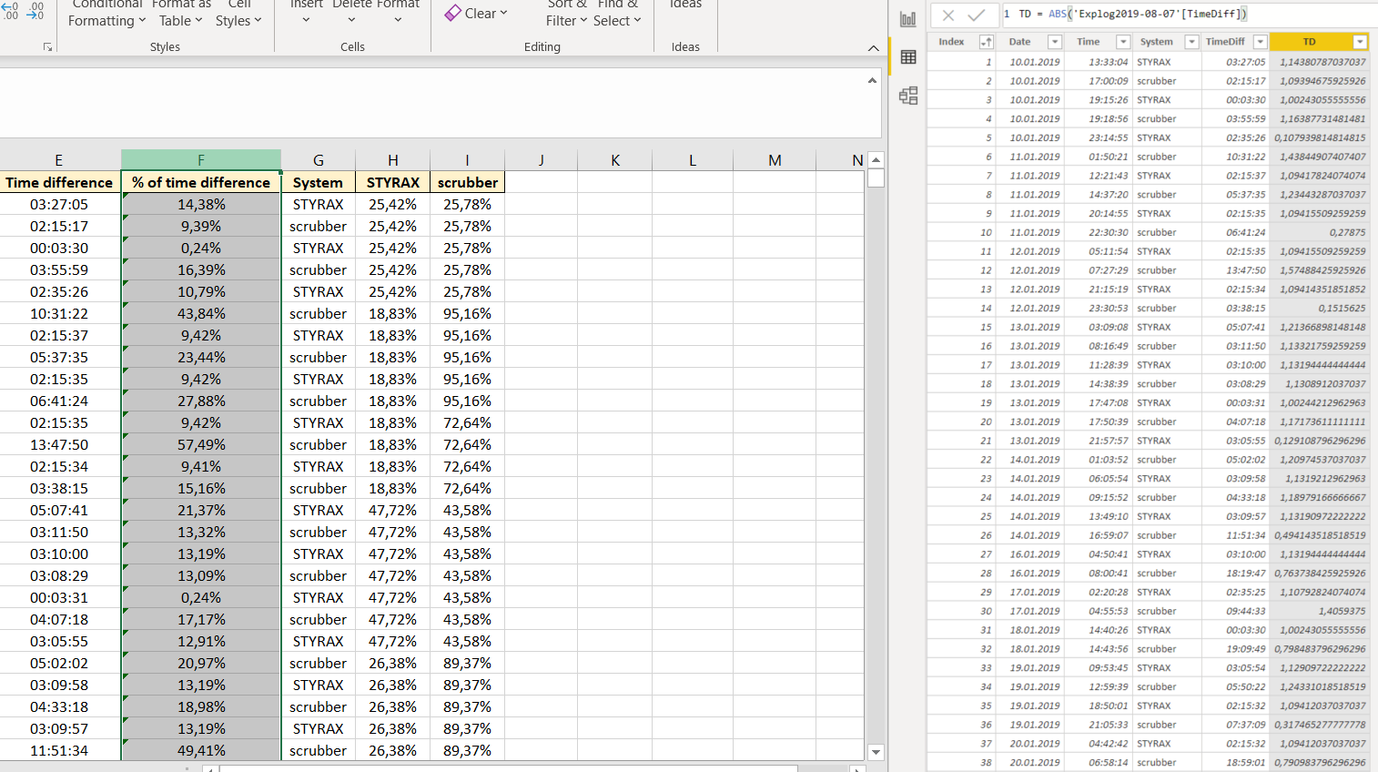Image resolution: width=1378 pixels, height=772 pixels.
Task: Select the 'STYRAX' header cell in column H
Action: (393, 182)
